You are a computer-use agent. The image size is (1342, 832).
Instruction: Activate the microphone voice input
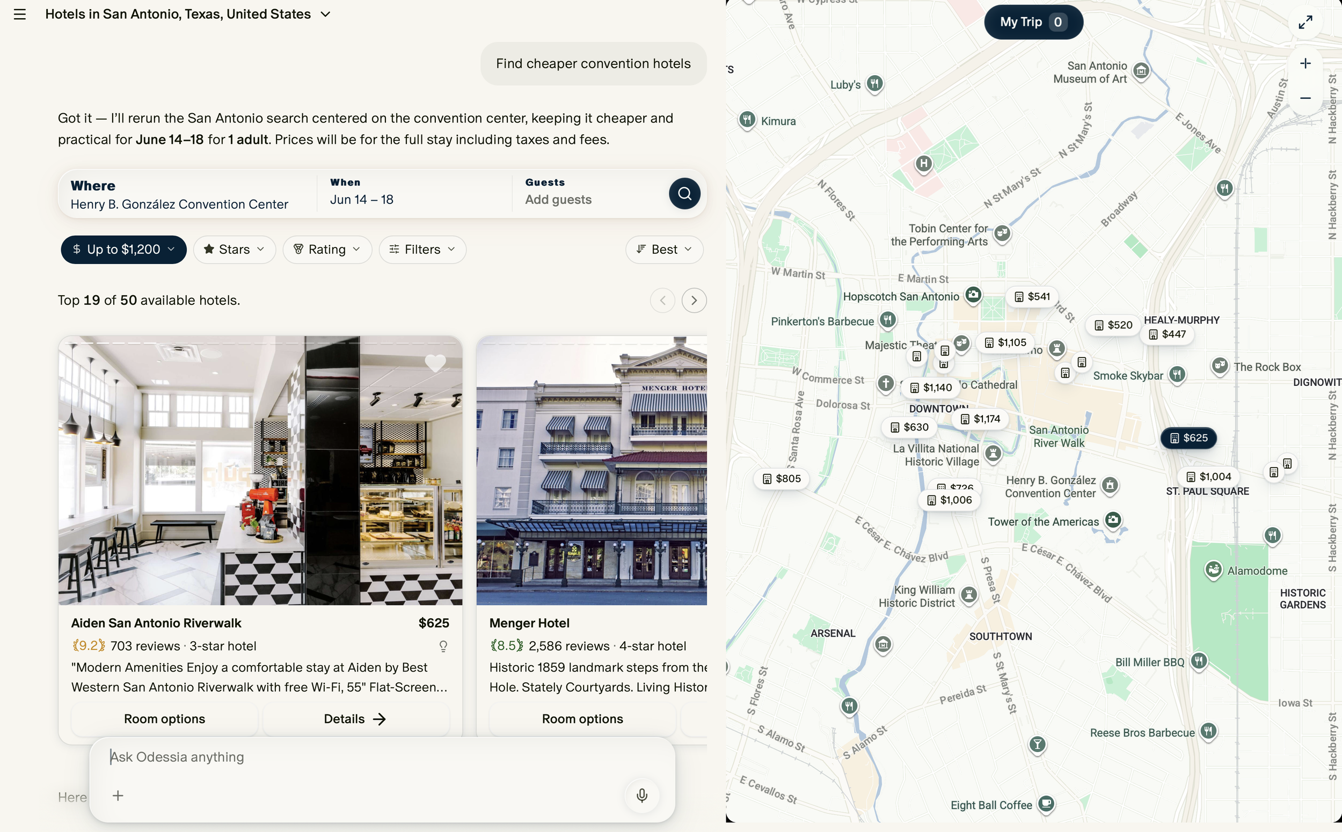(x=641, y=795)
